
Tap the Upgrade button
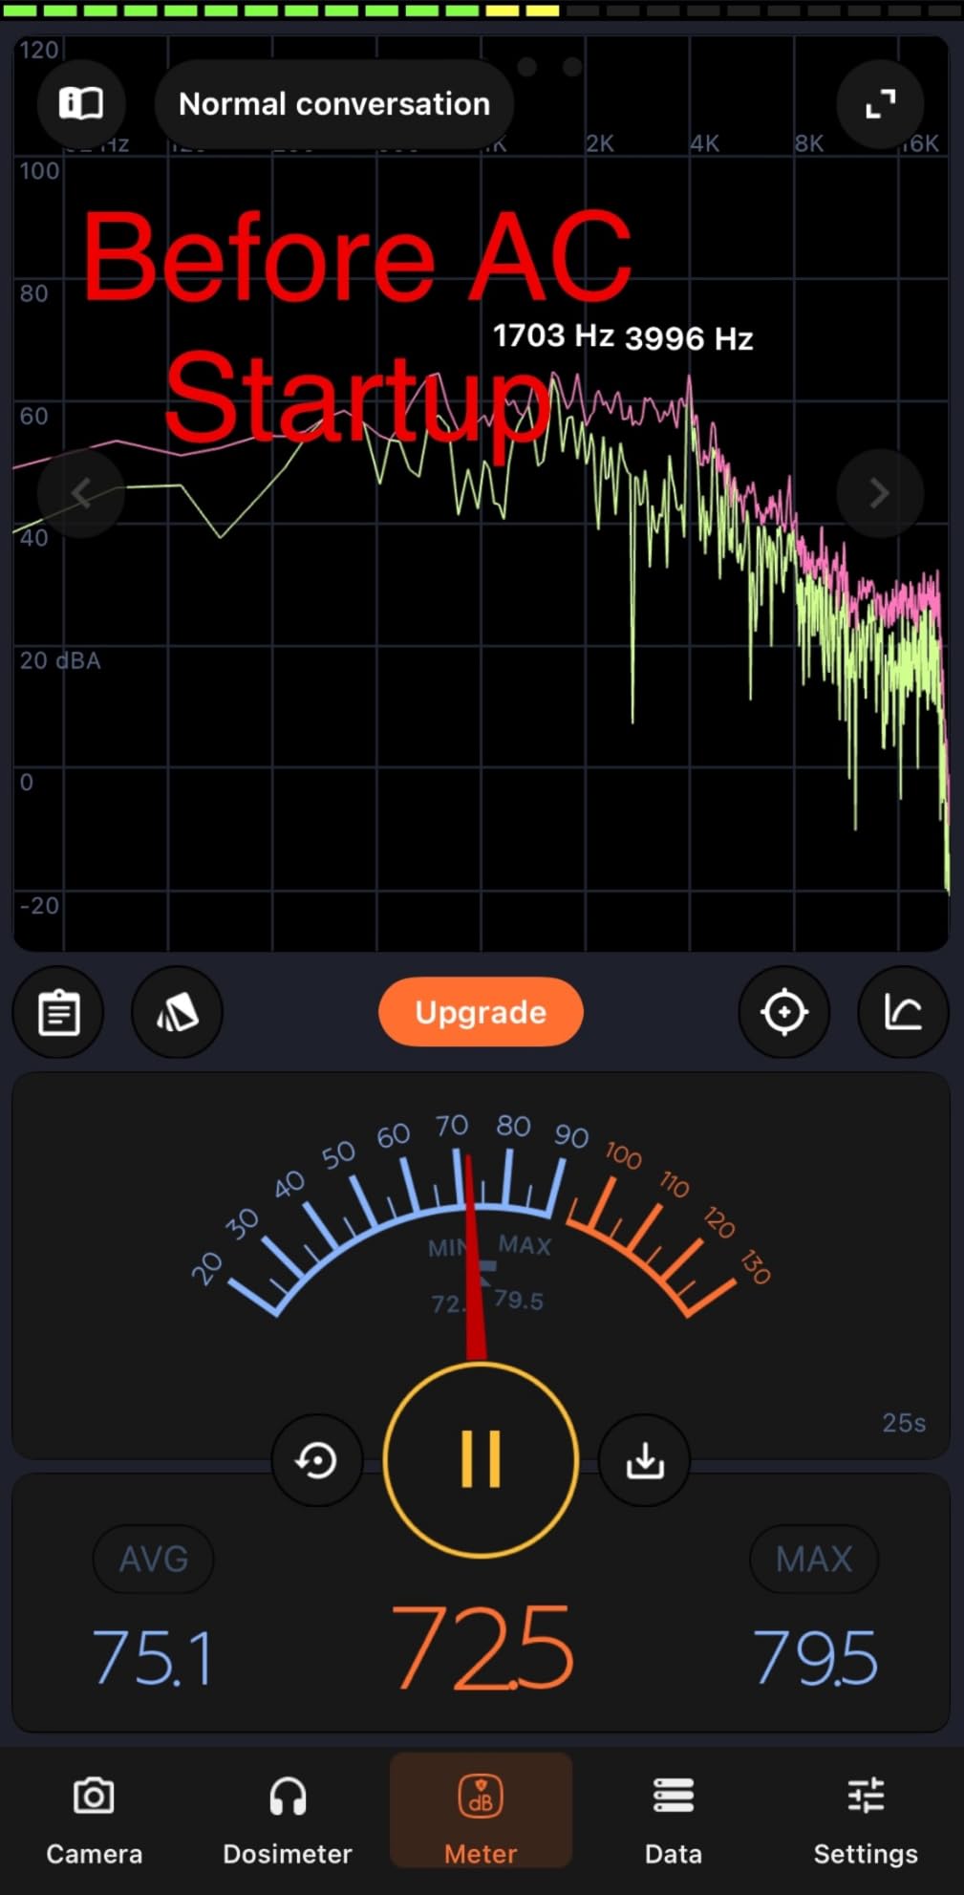(x=481, y=1012)
